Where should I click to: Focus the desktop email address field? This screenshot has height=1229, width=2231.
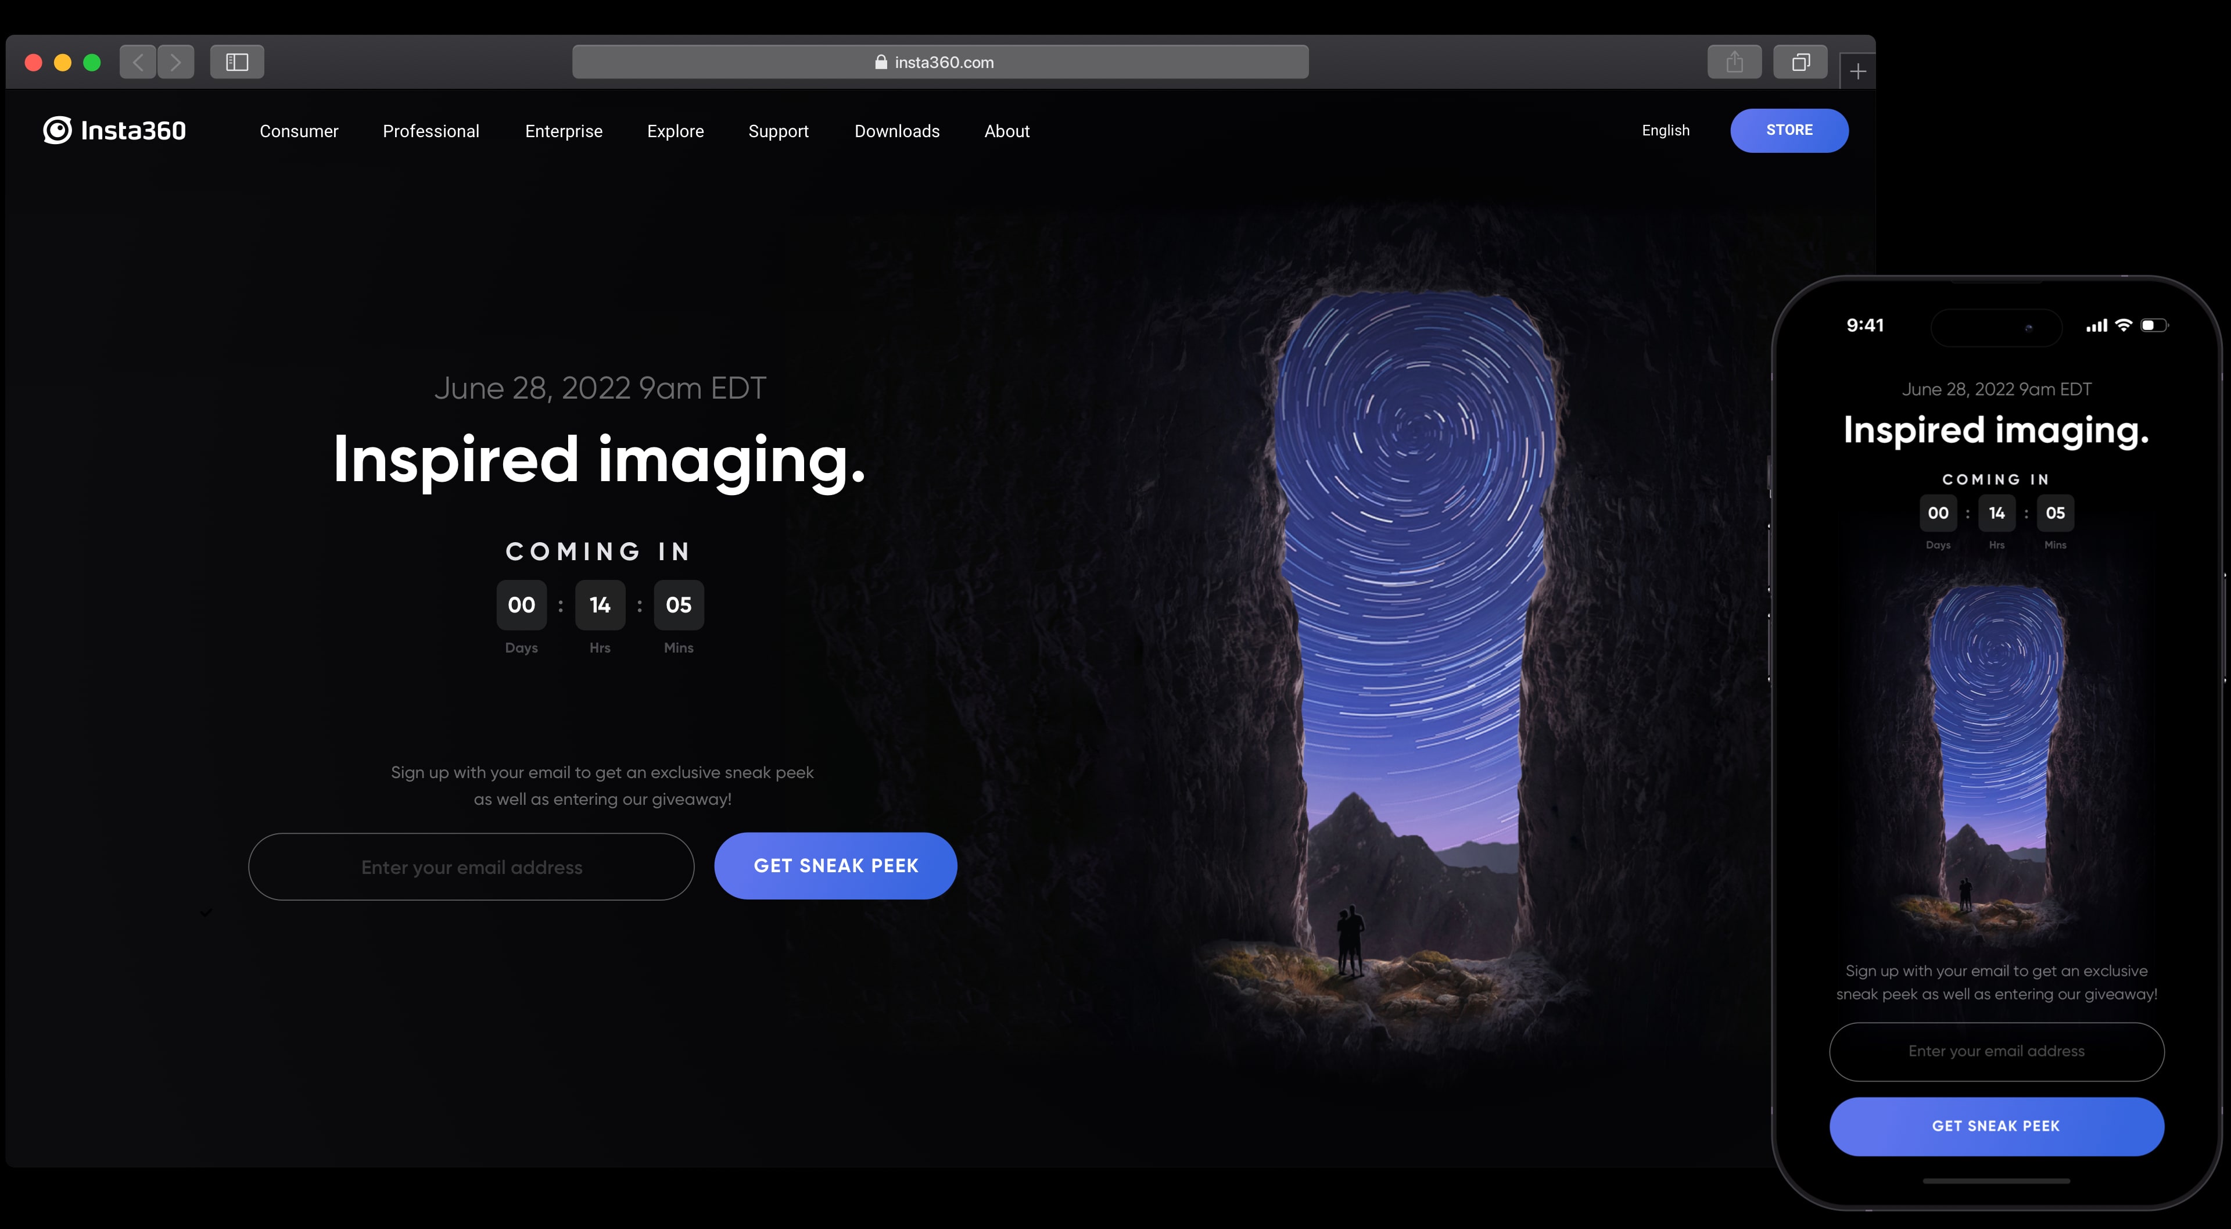point(471,866)
